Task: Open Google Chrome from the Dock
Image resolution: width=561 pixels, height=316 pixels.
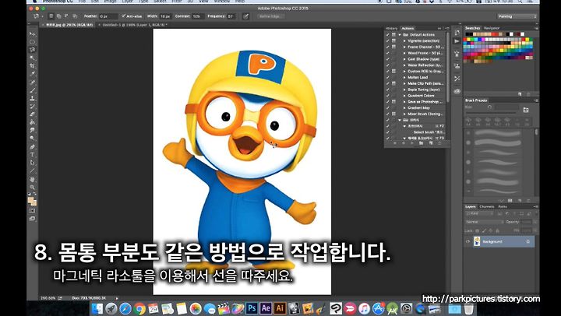Action: (139, 308)
